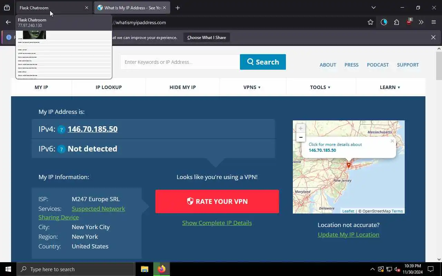Screen dimensions: 442x276
Task: Show more tools overflow chevron
Action: pos(421,22)
